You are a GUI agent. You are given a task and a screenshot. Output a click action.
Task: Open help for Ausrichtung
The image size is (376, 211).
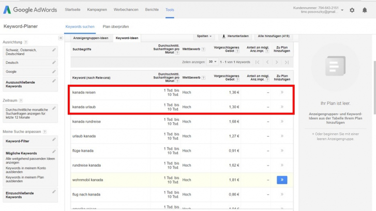[26, 42]
